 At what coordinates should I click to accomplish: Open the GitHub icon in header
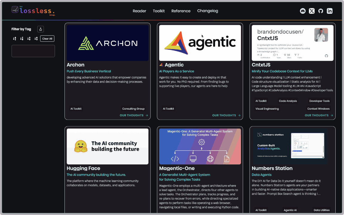pyautogui.click(x=320, y=11)
